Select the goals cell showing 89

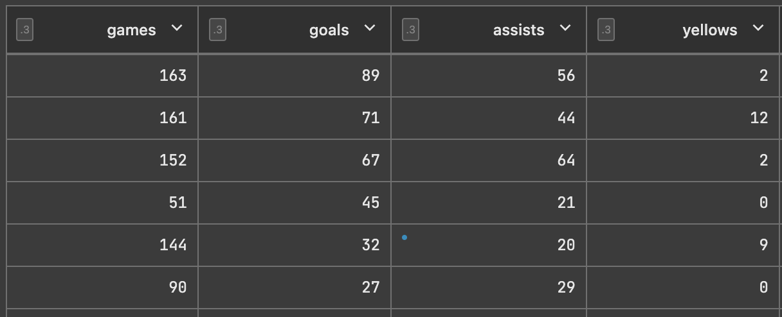(x=295, y=76)
